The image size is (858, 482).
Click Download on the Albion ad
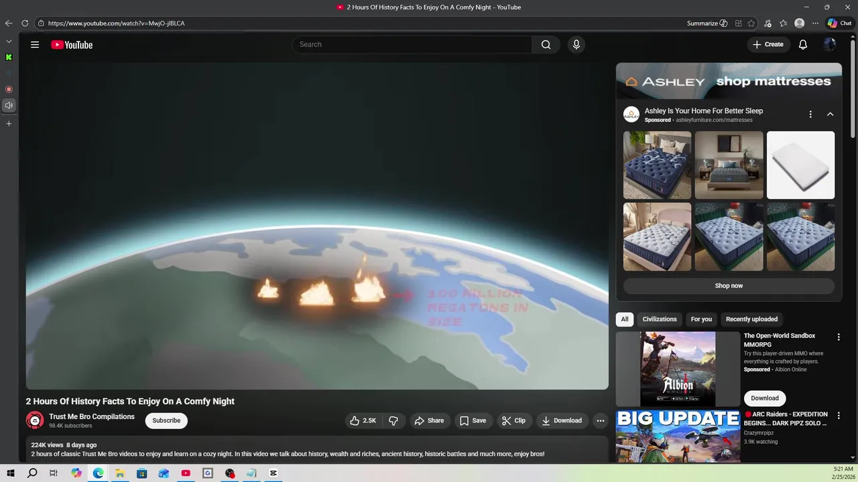click(765, 398)
